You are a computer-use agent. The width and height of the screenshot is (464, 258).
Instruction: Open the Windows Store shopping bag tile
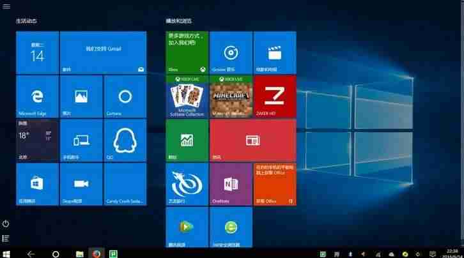(x=37, y=185)
